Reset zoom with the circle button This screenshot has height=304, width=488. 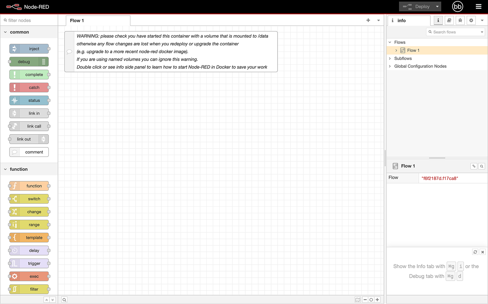(371, 300)
